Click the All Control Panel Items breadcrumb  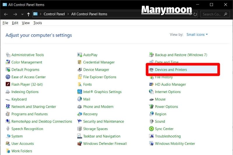[89, 14]
